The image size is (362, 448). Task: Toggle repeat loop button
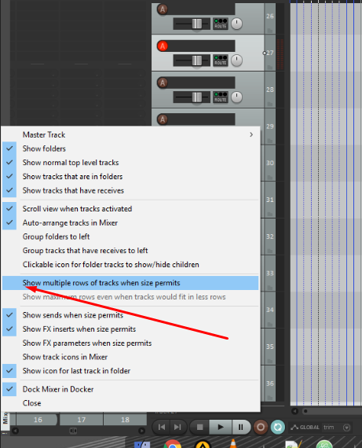click(x=278, y=427)
